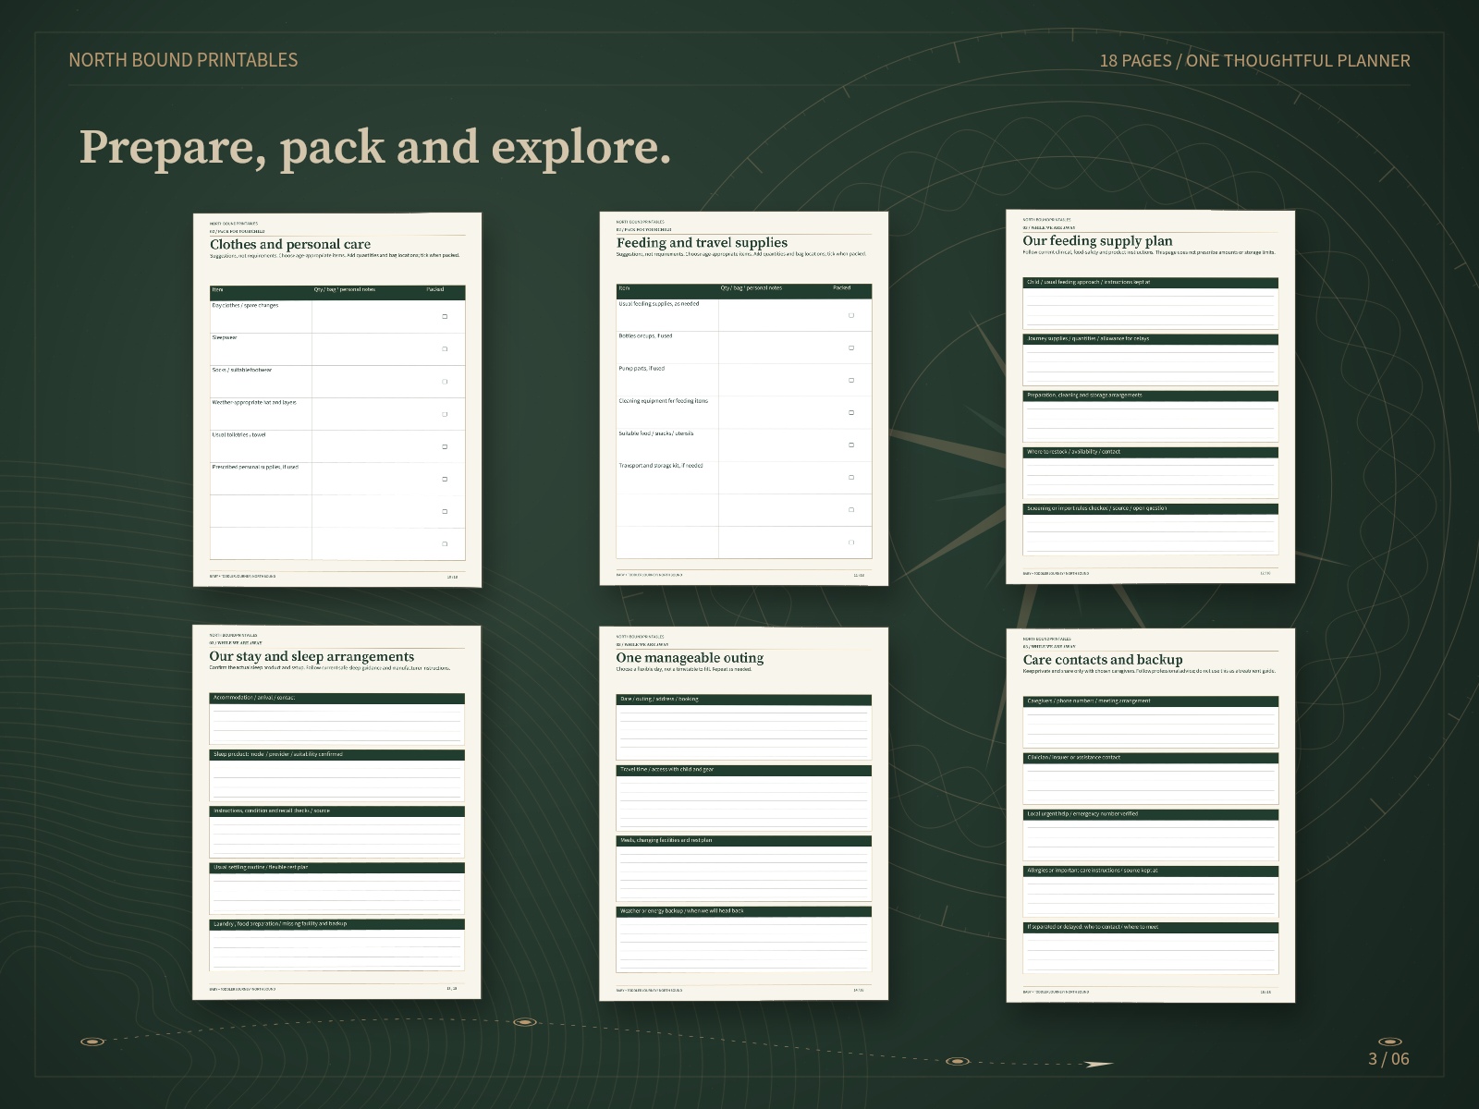The image size is (1479, 1109).
Task: Tick the Daytime clothes packed checkbox
Action: tap(445, 316)
